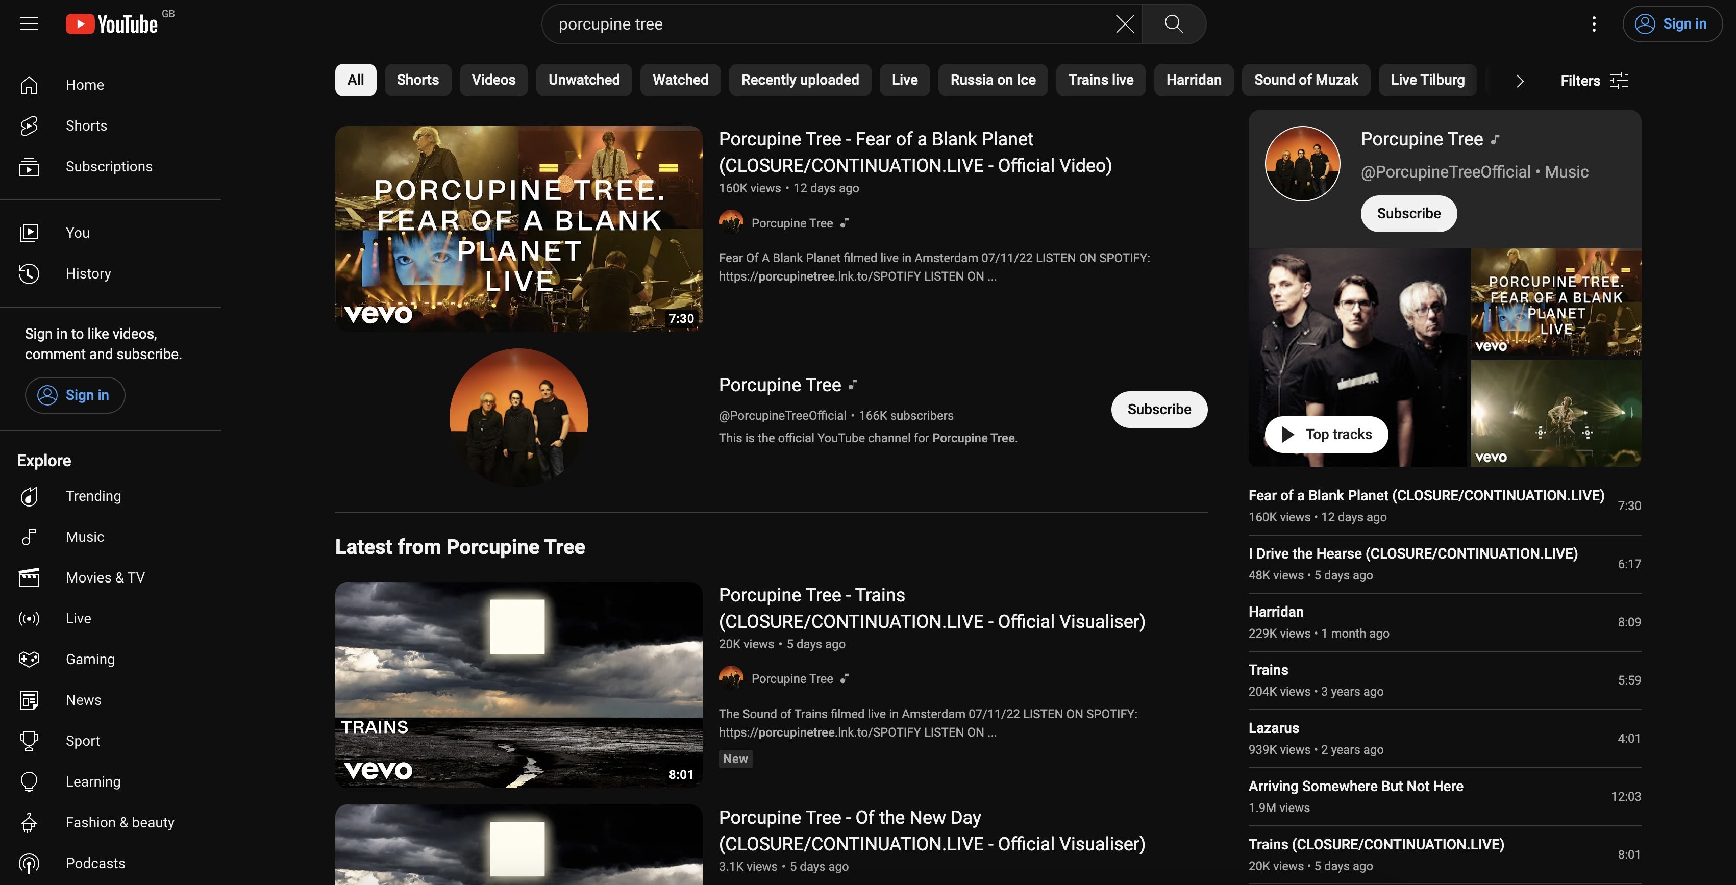
Task: Click the Sign in button in the header
Action: coord(1672,24)
